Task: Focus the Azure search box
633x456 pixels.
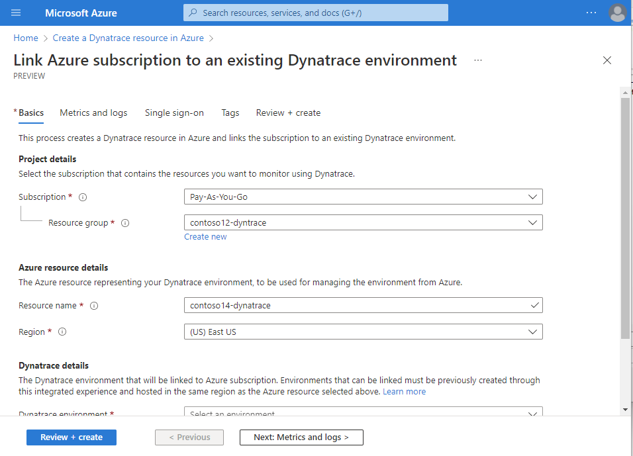Action: (x=316, y=13)
